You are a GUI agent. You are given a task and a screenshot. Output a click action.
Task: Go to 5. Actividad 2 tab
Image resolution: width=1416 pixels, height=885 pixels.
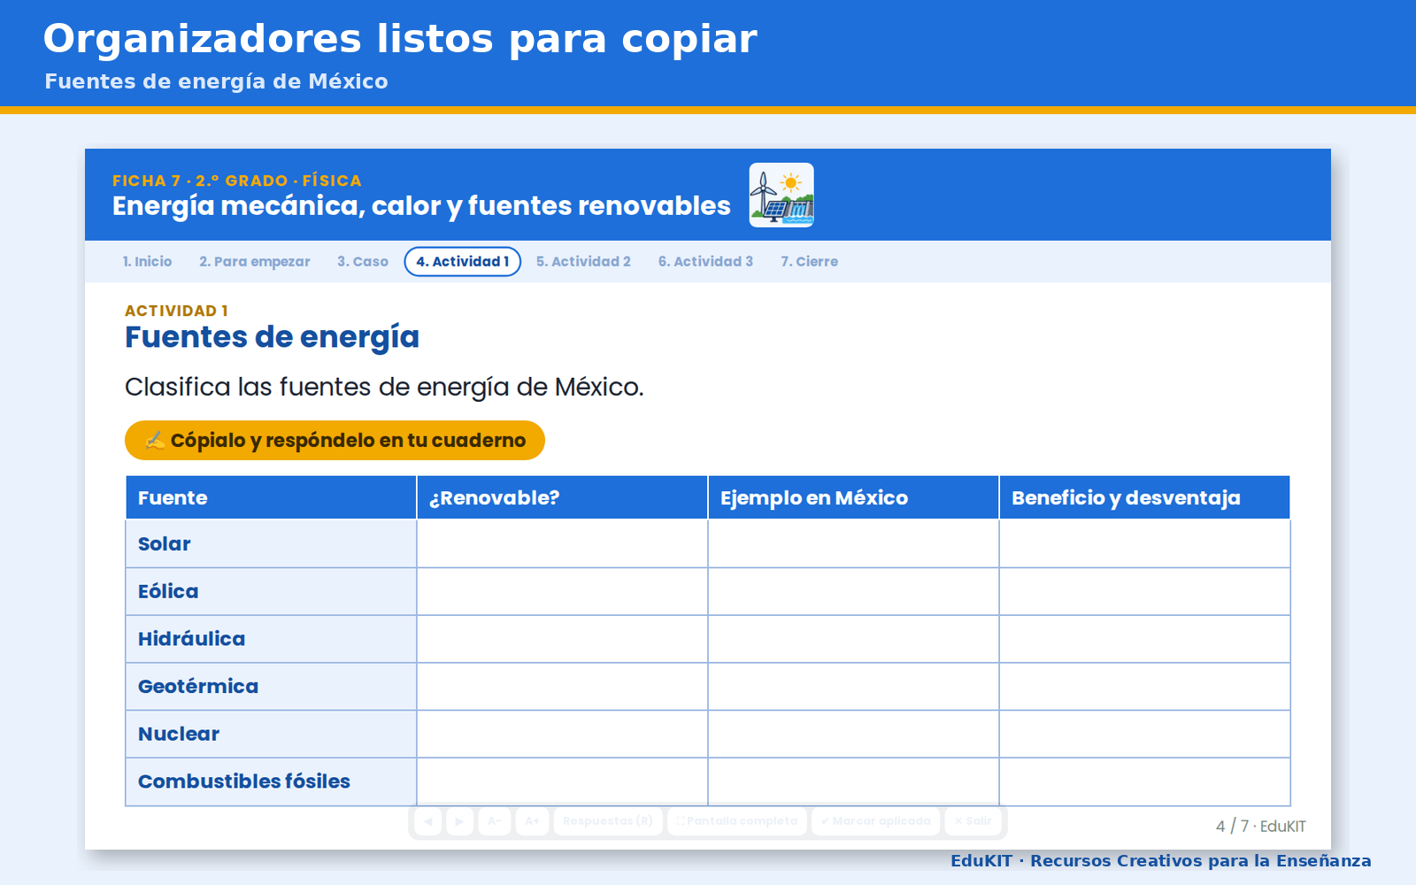(x=583, y=262)
